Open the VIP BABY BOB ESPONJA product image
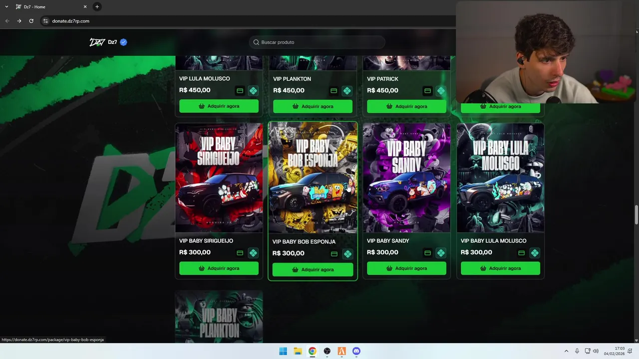 tap(313, 178)
